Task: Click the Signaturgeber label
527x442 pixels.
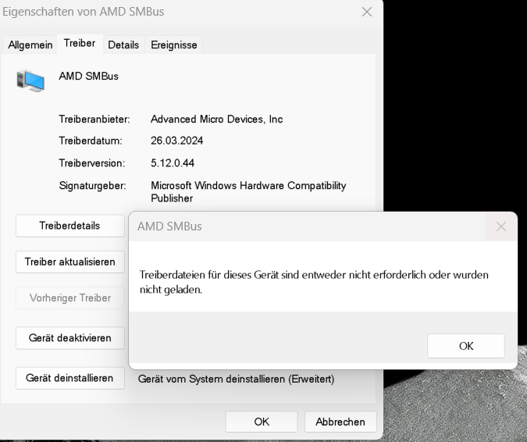Action: 92,186
